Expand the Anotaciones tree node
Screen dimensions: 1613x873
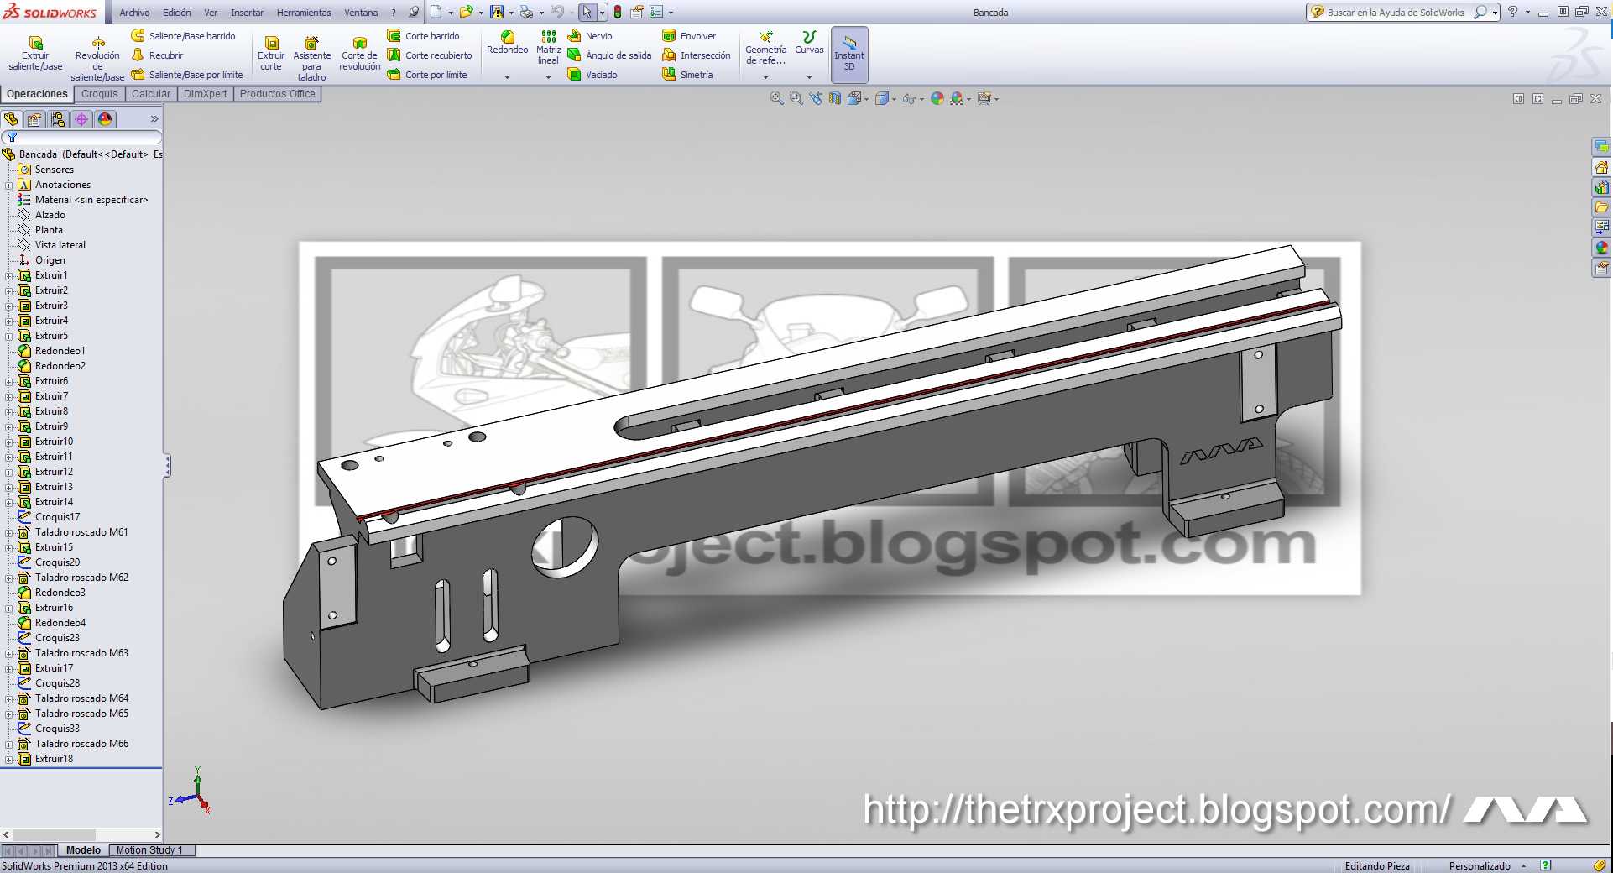8,185
